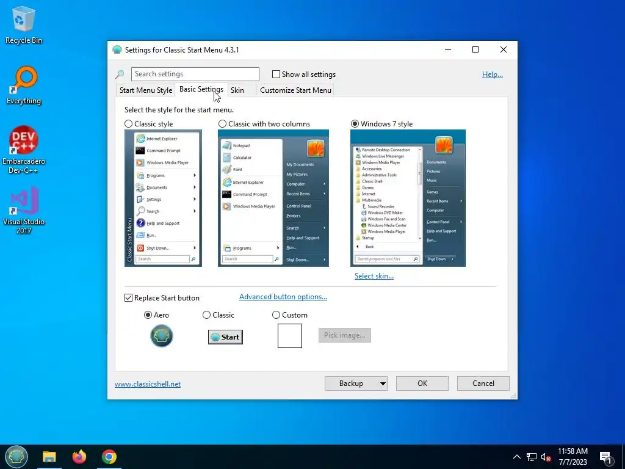Click the disabled Pick image... button
The image size is (625, 469).
coord(345,335)
